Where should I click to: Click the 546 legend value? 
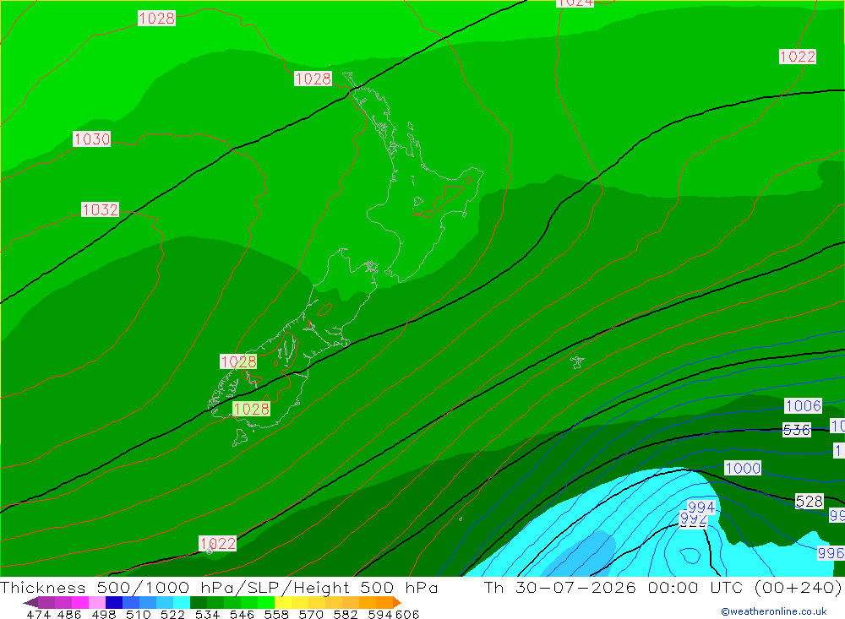[242, 614]
